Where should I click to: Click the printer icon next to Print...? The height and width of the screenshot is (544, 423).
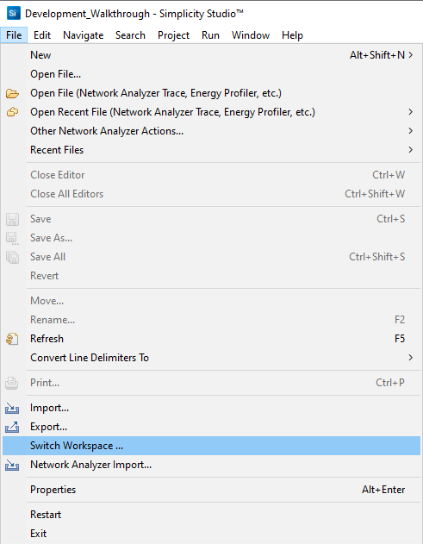point(12,383)
